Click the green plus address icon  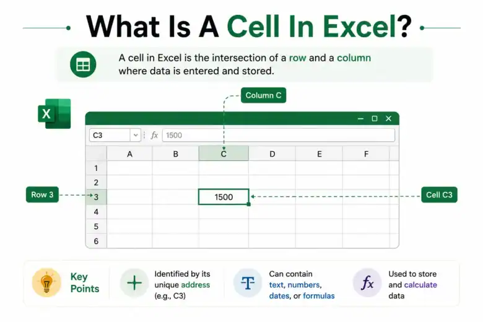(x=134, y=282)
